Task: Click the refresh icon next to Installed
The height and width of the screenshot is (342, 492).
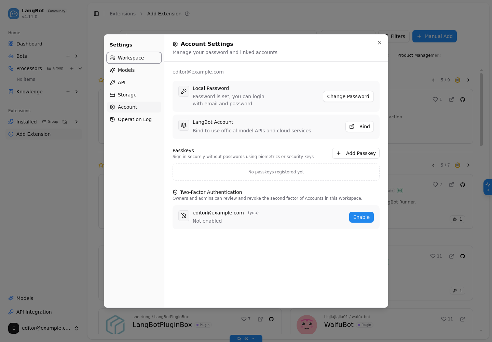Action: [65, 122]
